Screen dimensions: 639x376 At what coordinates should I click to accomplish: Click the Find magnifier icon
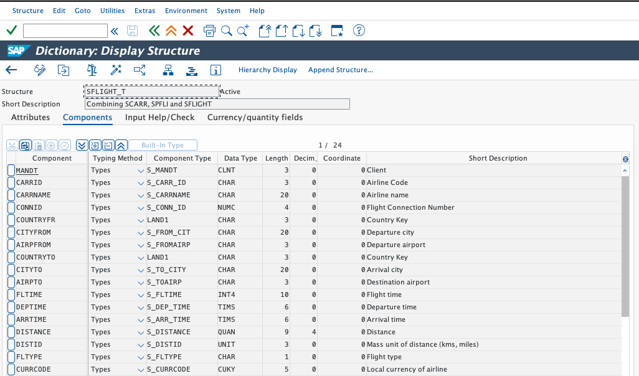[226, 31]
